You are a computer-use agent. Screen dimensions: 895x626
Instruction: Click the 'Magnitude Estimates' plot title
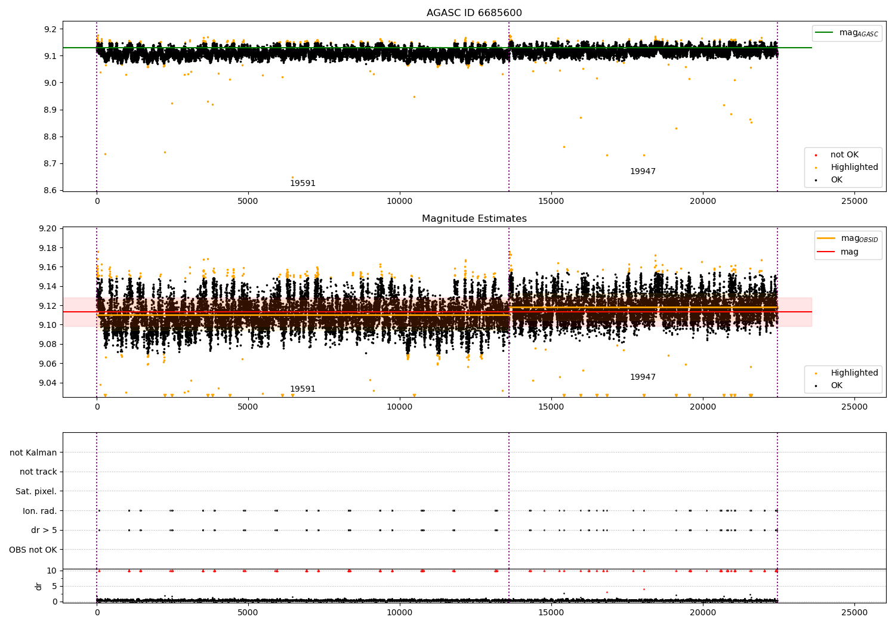pos(474,219)
